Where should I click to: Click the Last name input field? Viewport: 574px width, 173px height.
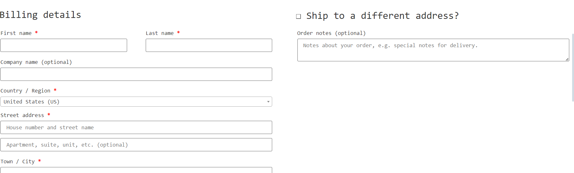(208, 45)
